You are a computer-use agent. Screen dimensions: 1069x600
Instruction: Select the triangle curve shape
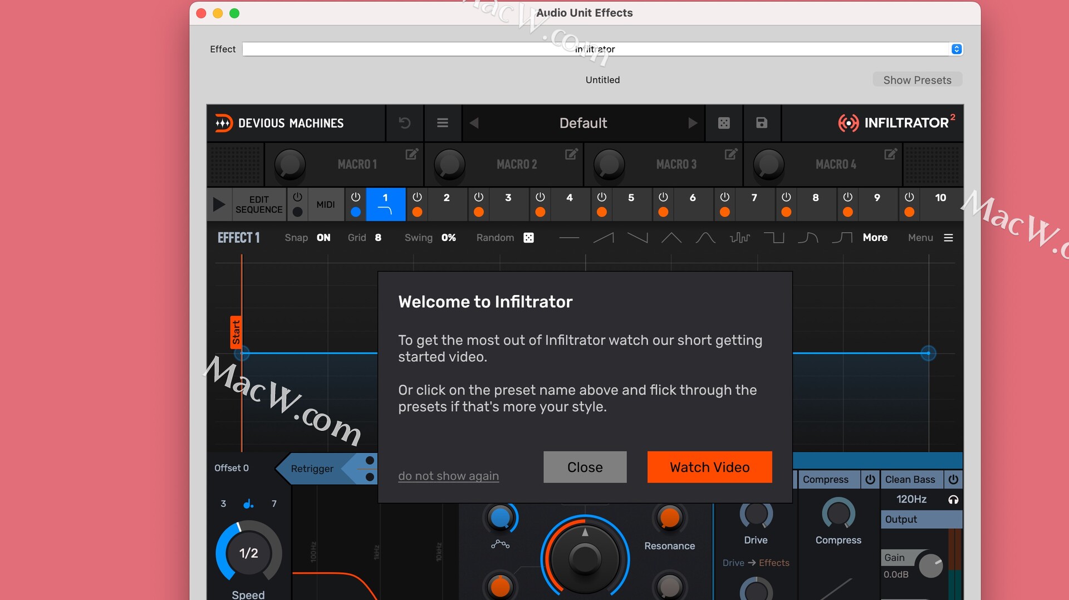click(x=671, y=238)
